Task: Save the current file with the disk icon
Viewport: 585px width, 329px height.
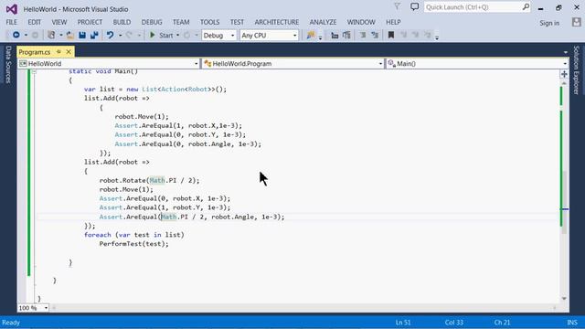Action: pyautogui.click(x=82, y=35)
